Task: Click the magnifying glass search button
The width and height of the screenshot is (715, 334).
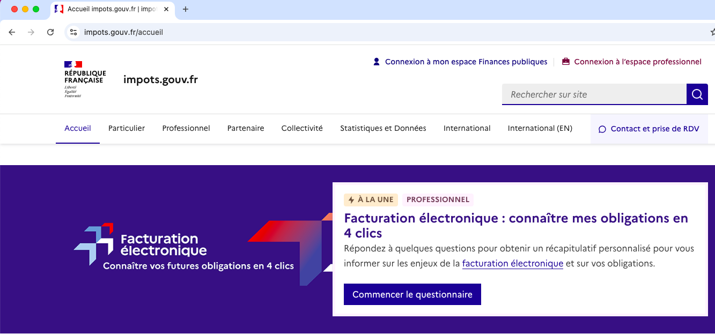Action: tap(697, 94)
